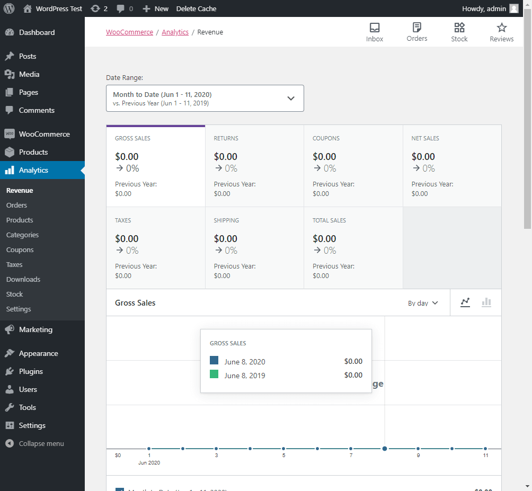Viewport: 532px width, 491px height.
Task: Open the Reviews star icon
Action: tap(502, 28)
